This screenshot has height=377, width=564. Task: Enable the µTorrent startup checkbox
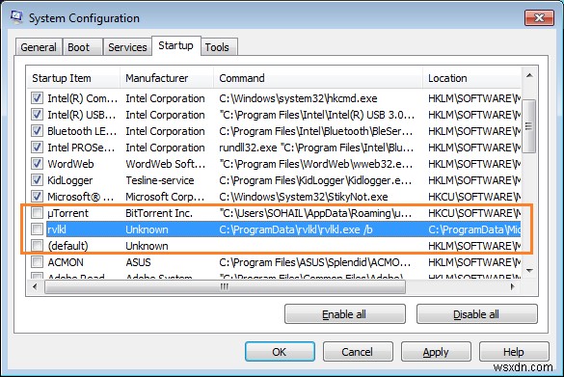click(x=37, y=213)
